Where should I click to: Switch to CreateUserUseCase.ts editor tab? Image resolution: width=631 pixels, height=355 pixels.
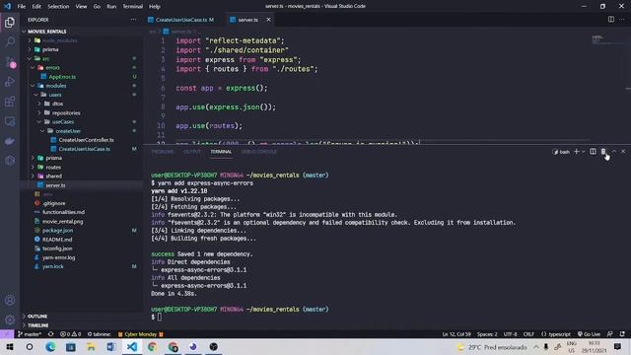point(180,20)
